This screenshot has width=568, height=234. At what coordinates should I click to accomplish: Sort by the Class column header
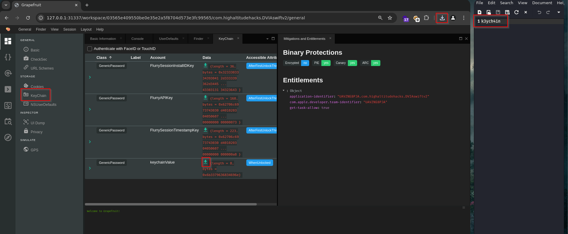pos(104,58)
